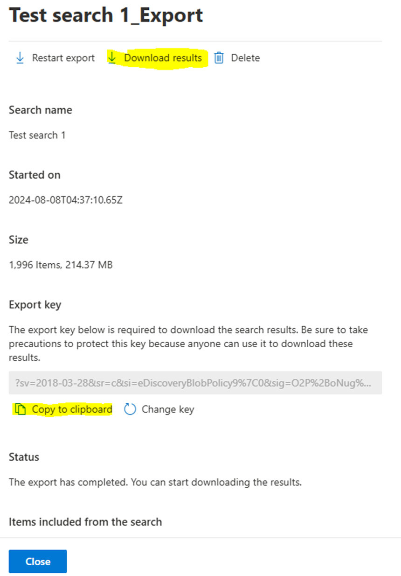Click the Download results arrow icon
The image size is (401, 576).
tap(112, 58)
